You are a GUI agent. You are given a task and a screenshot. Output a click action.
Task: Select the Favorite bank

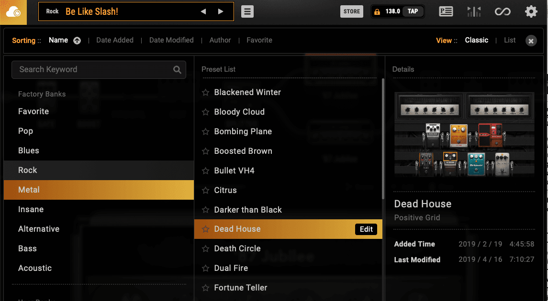click(99, 112)
